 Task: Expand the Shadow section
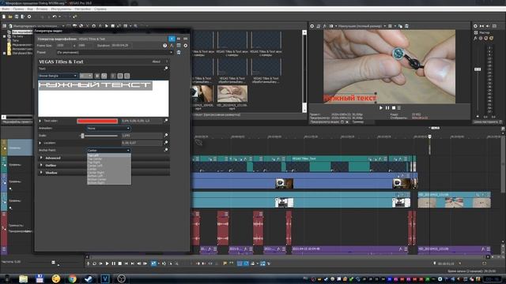pos(41,173)
